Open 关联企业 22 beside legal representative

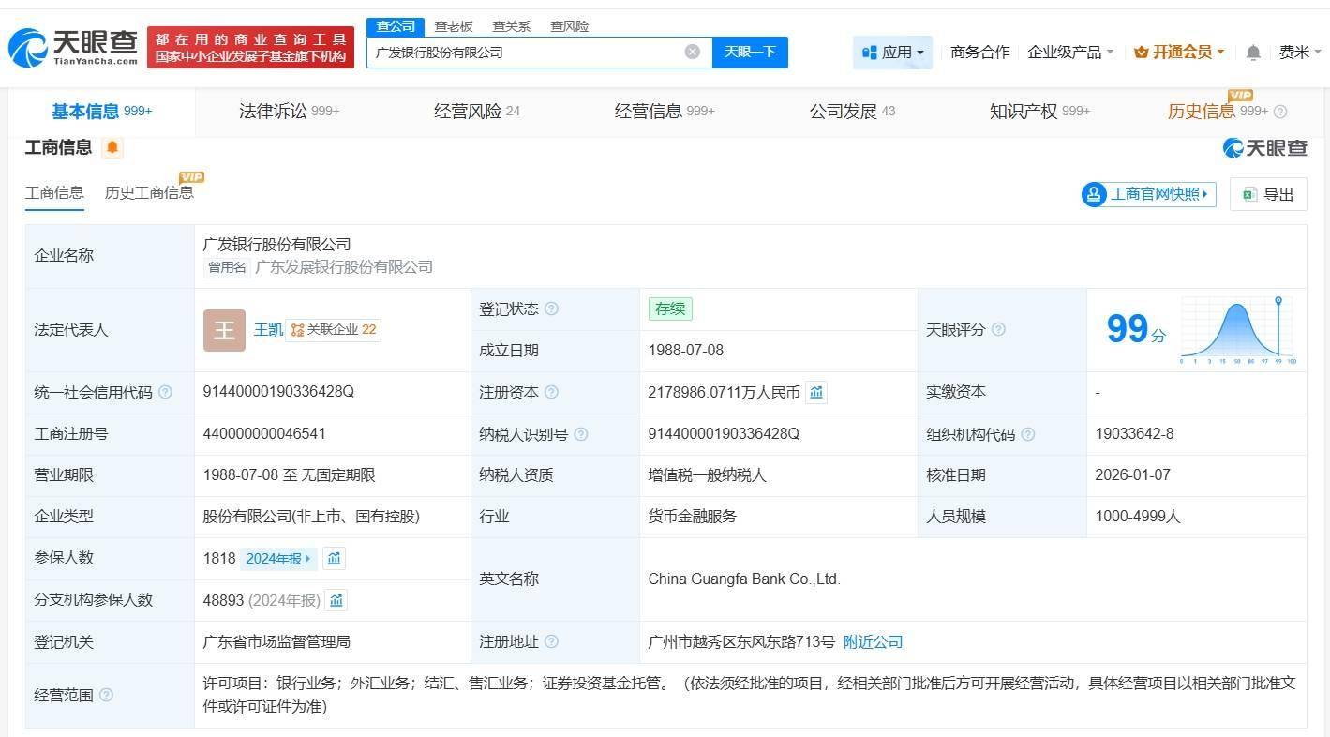click(336, 330)
